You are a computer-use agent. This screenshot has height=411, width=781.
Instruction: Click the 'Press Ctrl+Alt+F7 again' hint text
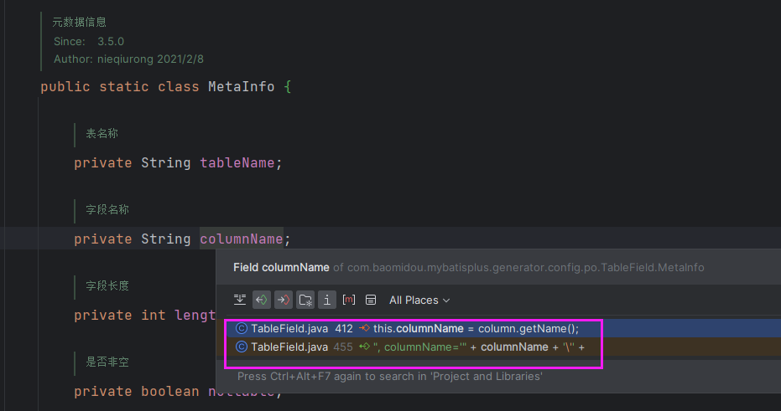pos(389,377)
